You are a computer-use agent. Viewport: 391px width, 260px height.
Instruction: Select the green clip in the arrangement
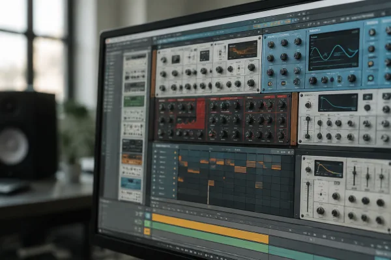(x=210, y=237)
